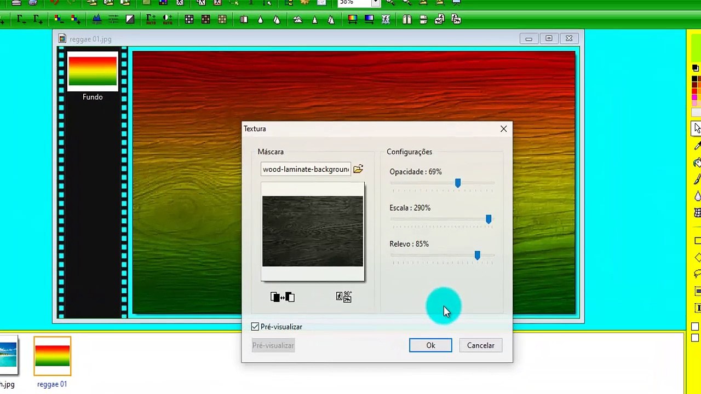Open the PhotoMasque toolbar icon
Viewport: 701px width, 394px height.
386,20
